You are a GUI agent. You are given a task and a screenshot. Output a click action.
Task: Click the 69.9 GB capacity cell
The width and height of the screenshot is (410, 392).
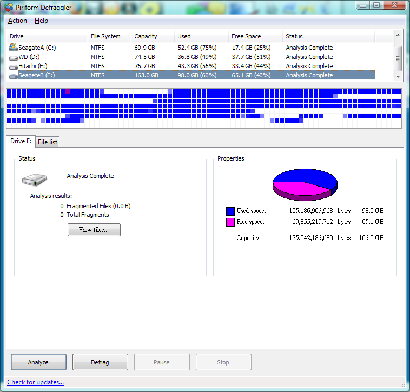[144, 48]
